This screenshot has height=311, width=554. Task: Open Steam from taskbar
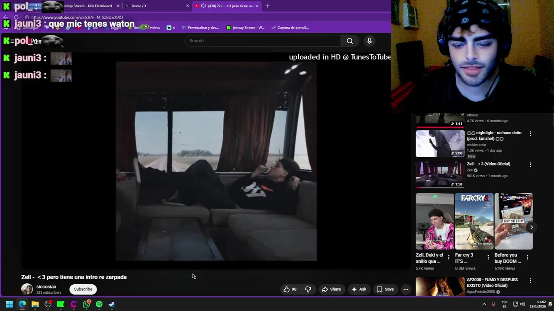coord(112,304)
